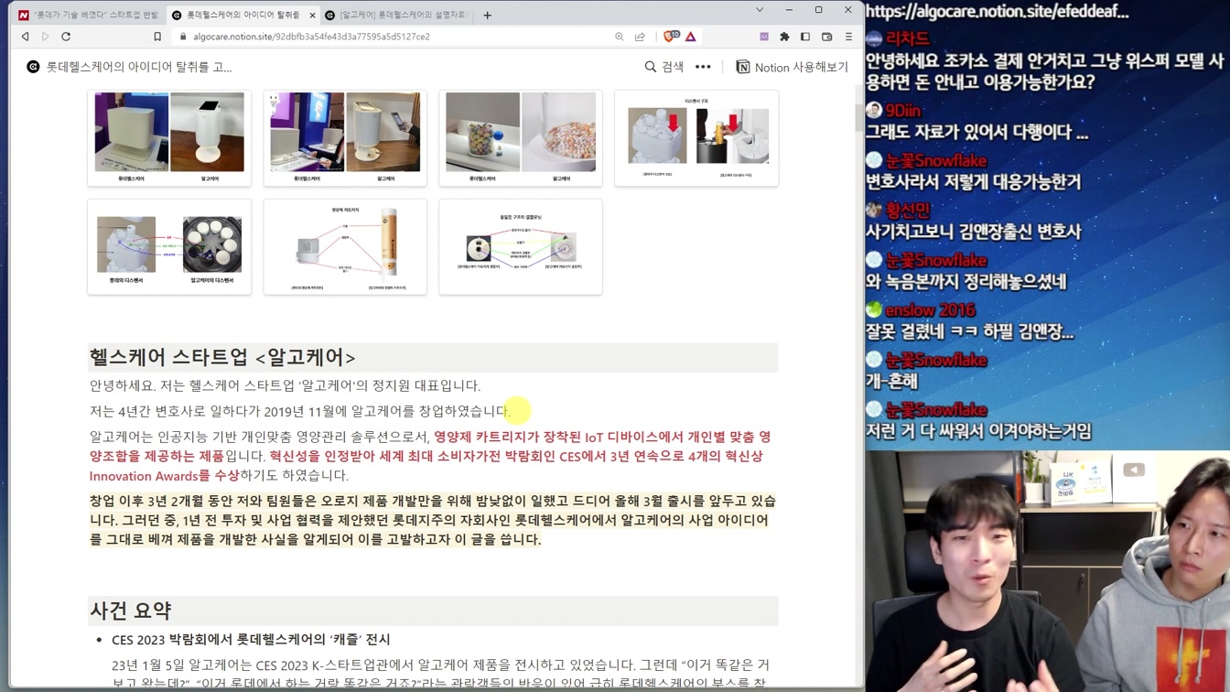The height and width of the screenshot is (692, 1230).
Task: Click the browser forward arrow
Action: tap(45, 37)
